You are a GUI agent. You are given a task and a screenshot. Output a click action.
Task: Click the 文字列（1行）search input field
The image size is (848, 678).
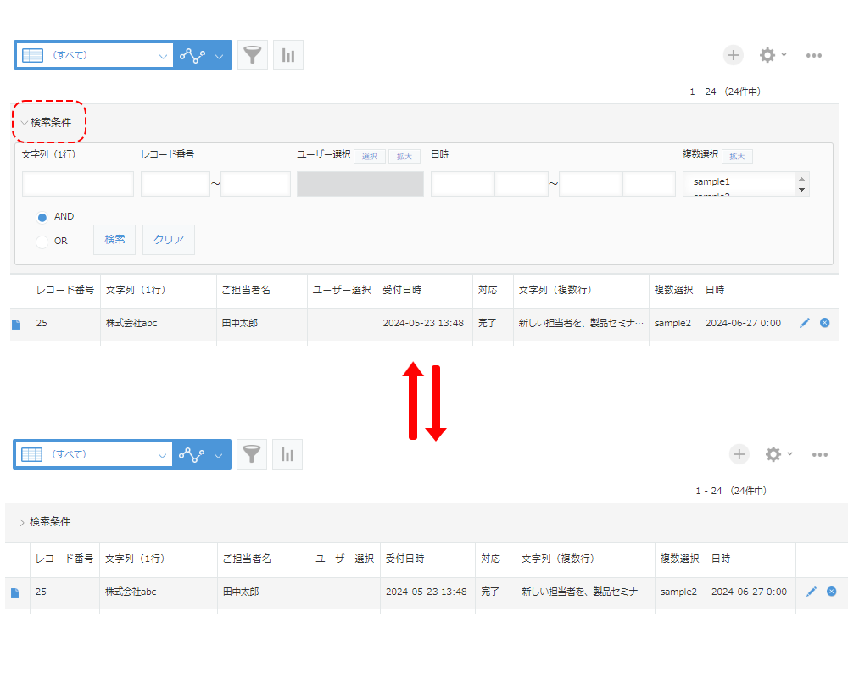click(77, 183)
